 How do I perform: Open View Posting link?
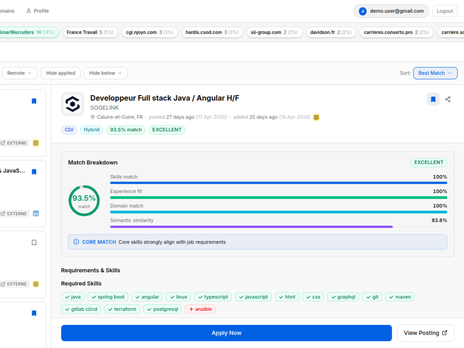[425, 333]
